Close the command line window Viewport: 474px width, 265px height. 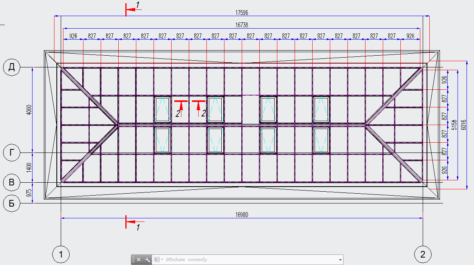139,260
